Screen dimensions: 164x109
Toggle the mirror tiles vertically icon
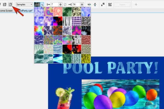(95, 5)
